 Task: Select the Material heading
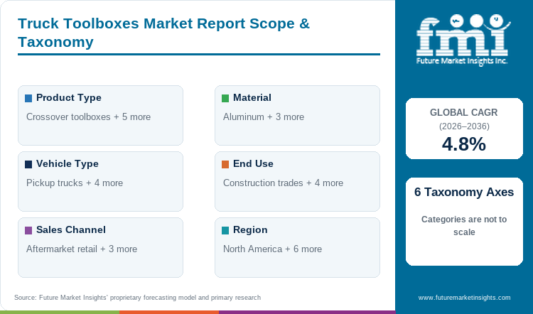coord(252,98)
